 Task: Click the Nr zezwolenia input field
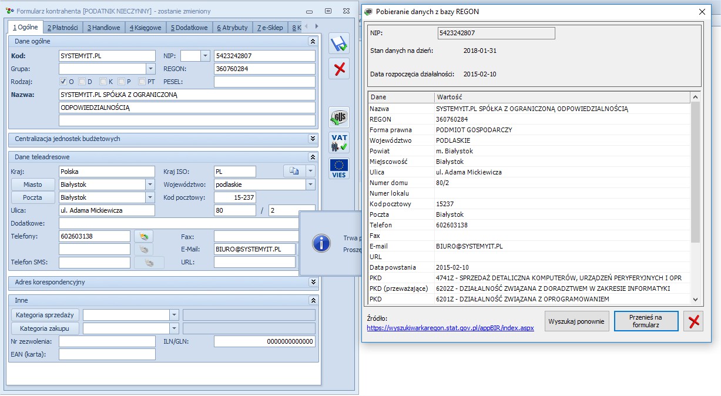click(107, 341)
